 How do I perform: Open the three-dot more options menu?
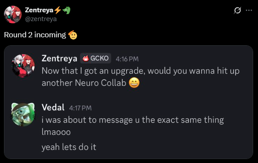click(x=249, y=11)
